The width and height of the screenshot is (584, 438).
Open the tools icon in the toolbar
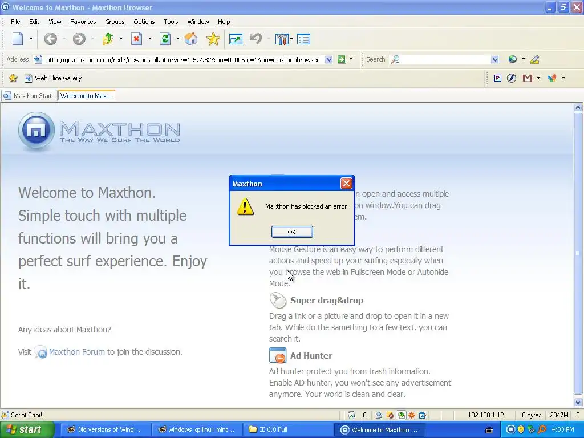pos(282,39)
